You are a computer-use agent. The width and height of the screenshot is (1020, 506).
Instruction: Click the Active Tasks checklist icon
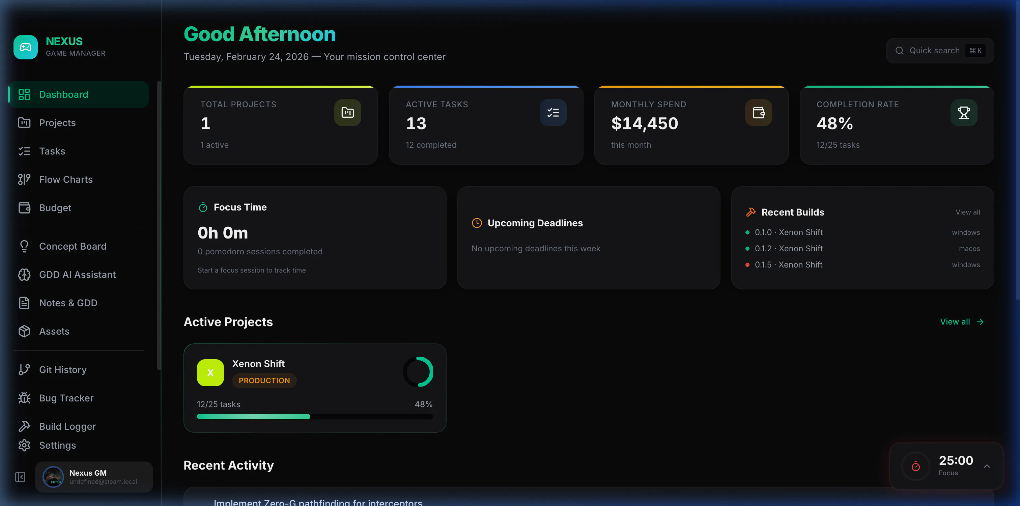(553, 113)
